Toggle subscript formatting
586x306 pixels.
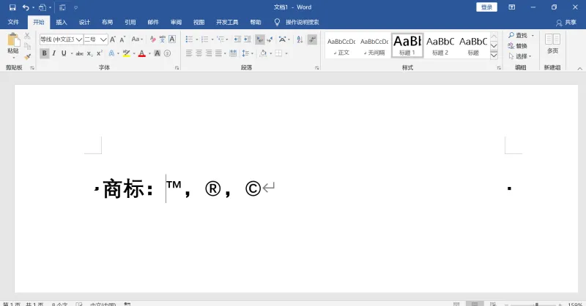click(x=89, y=53)
